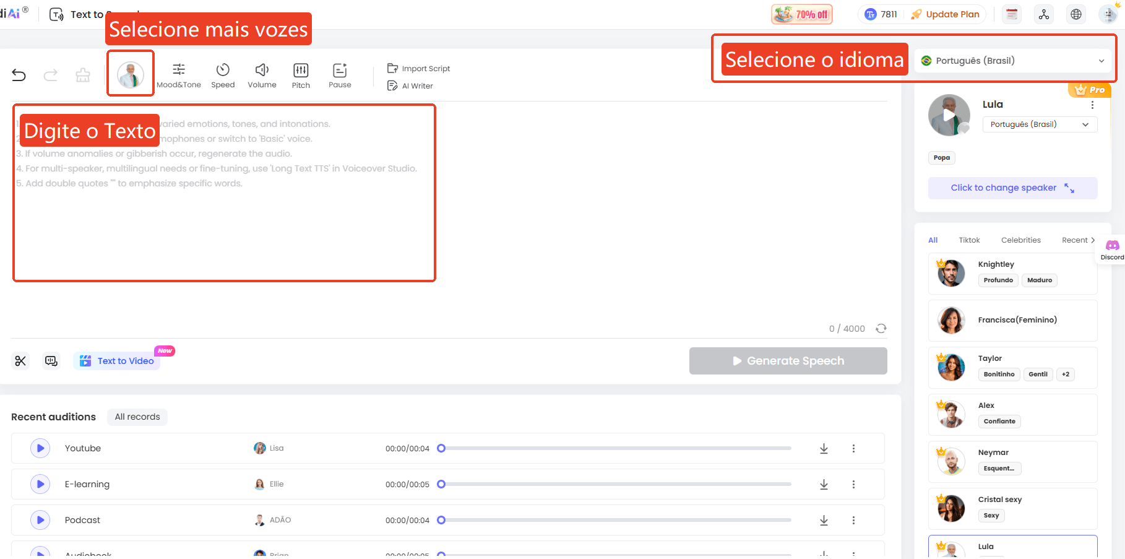Open Text to Video

click(118, 361)
